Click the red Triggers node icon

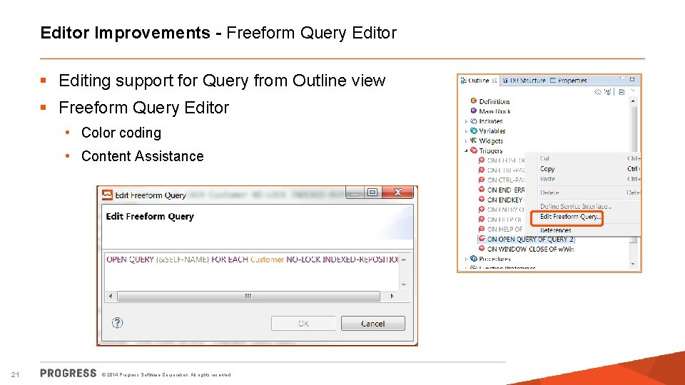coord(473,150)
